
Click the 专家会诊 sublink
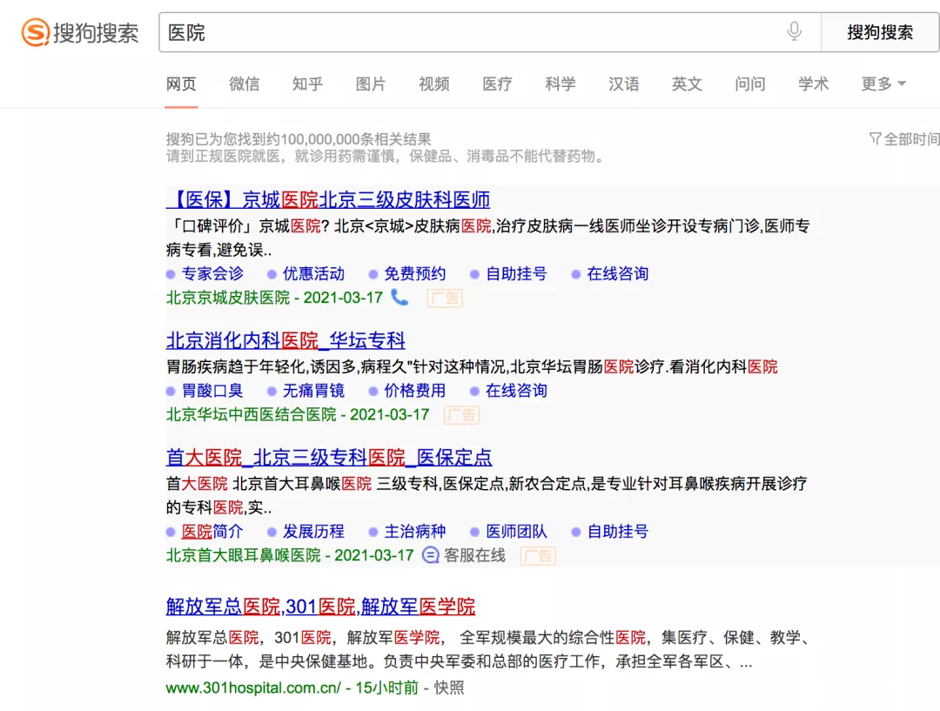coord(212,273)
